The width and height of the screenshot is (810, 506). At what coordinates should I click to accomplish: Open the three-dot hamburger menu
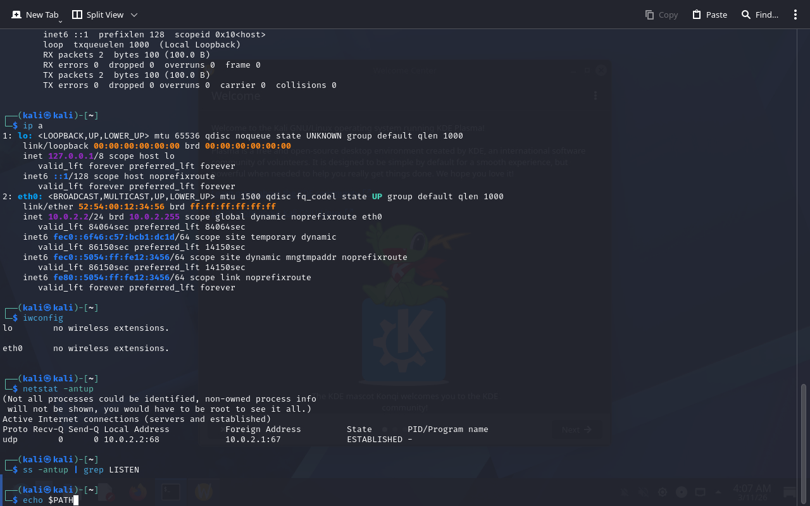click(x=795, y=15)
